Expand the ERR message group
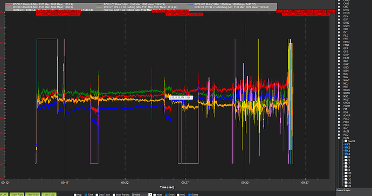The width and height of the screenshot is (372, 196). pyautogui.click(x=339, y=29)
